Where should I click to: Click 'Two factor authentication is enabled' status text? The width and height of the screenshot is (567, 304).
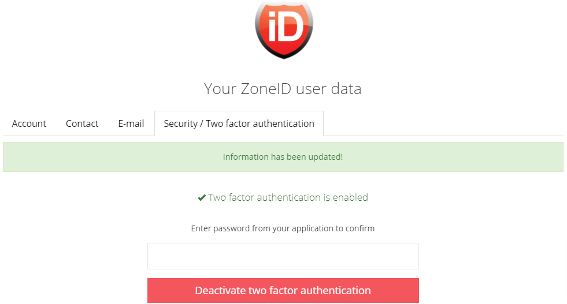tap(288, 197)
